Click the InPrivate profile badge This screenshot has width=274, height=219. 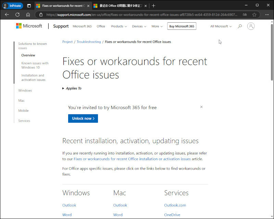tap(13, 6)
